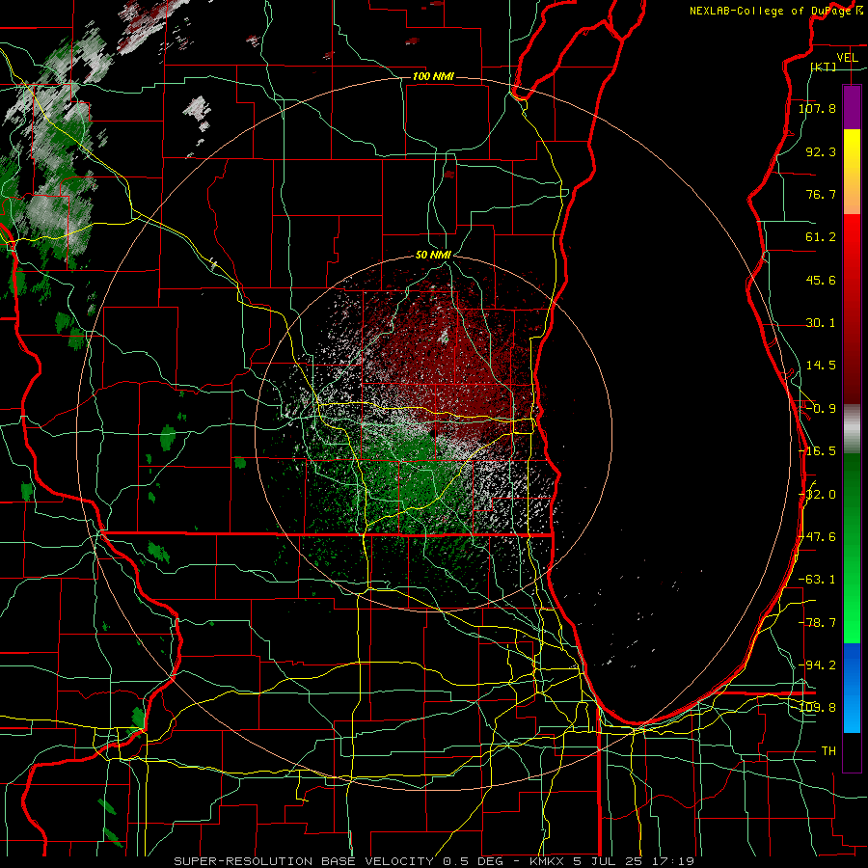Image resolution: width=868 pixels, height=868 pixels.
Task: Click the -109.8 legend value
Action: pos(817,708)
